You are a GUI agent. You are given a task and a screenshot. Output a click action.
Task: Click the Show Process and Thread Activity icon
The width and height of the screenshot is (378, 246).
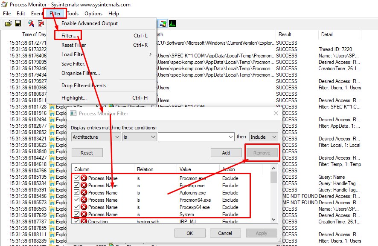[163, 23]
